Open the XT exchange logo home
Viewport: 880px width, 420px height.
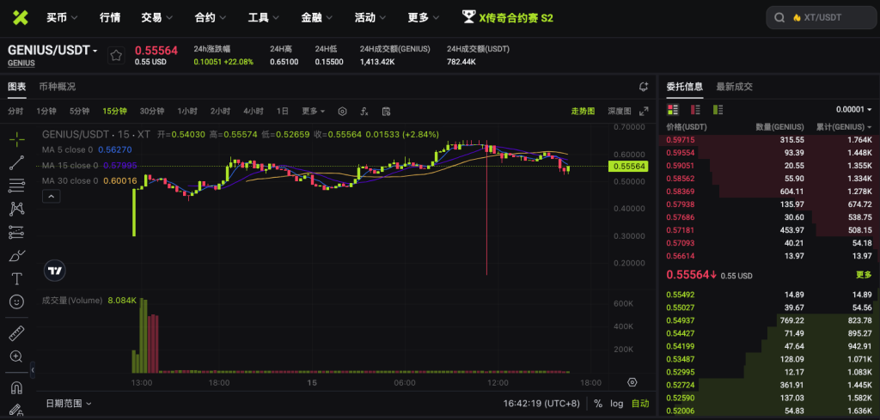point(21,18)
